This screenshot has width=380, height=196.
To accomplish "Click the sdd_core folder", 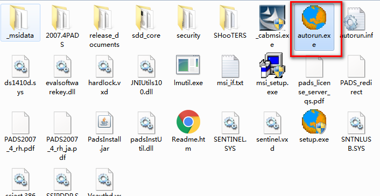I will (x=146, y=22).
